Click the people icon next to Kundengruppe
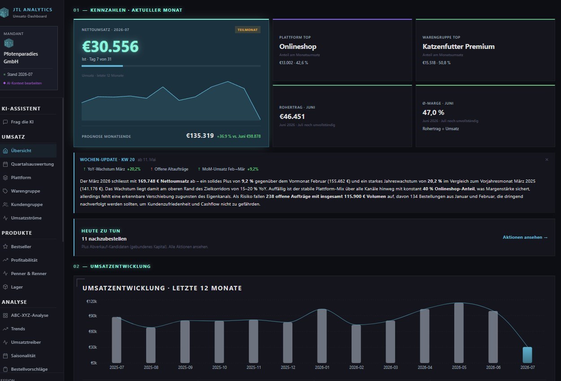This screenshot has width=561, height=381. 5,205
